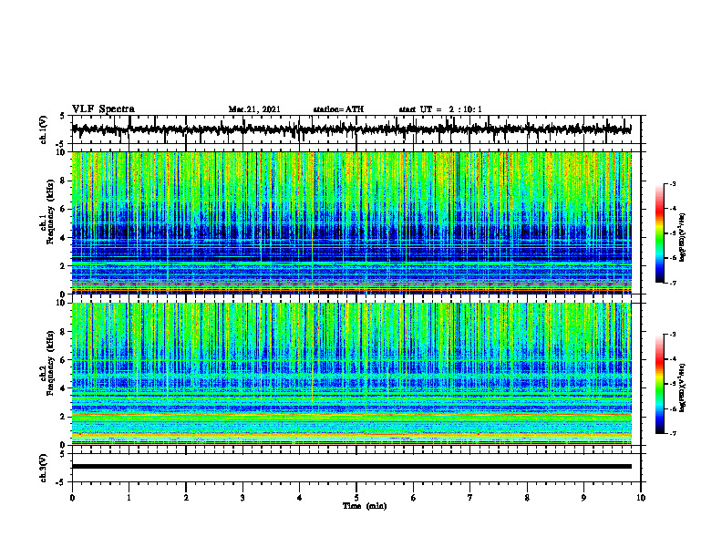Click the ch.1 spectrogram panel
This screenshot has width=722, height=558.
(x=351, y=222)
